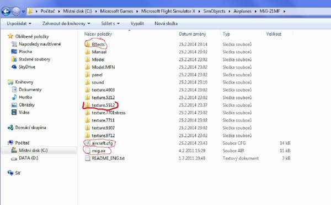The image size is (331, 205).
Task: Click the Hudba music note icon
Action: [14, 97]
